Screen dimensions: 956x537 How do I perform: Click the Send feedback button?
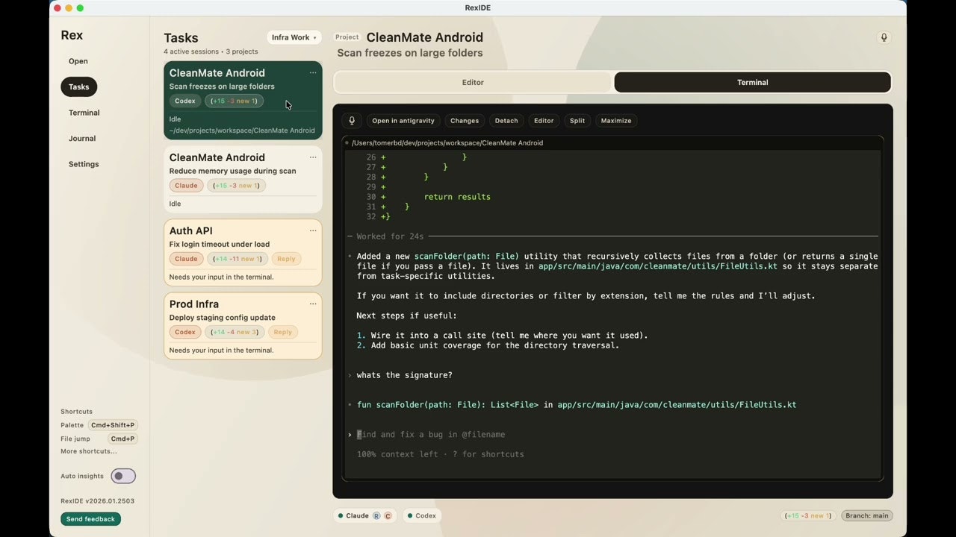pyautogui.click(x=90, y=519)
